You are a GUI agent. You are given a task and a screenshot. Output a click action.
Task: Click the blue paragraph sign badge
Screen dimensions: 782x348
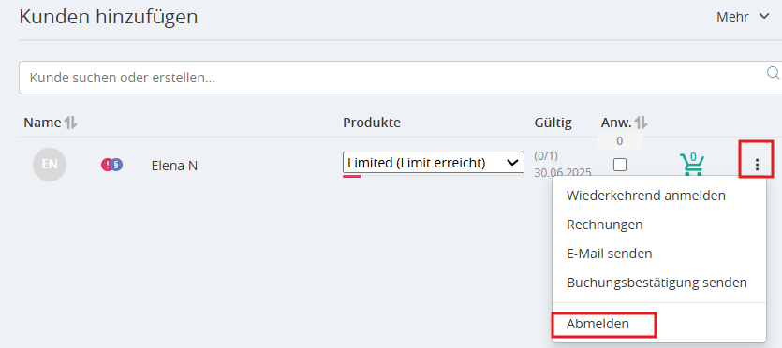(117, 165)
